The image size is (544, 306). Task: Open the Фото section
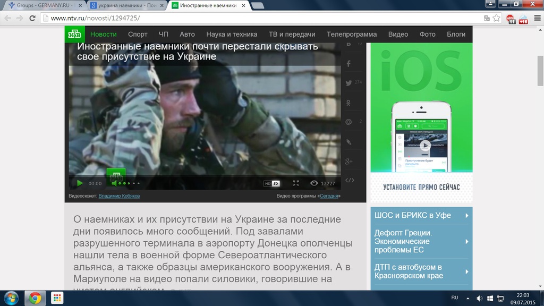point(428,35)
